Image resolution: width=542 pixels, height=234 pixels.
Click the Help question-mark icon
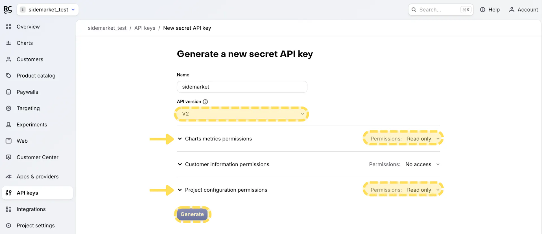point(483,10)
